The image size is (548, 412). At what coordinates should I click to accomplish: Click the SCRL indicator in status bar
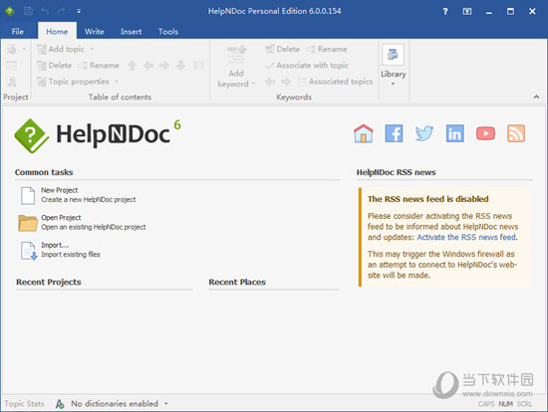click(x=524, y=404)
